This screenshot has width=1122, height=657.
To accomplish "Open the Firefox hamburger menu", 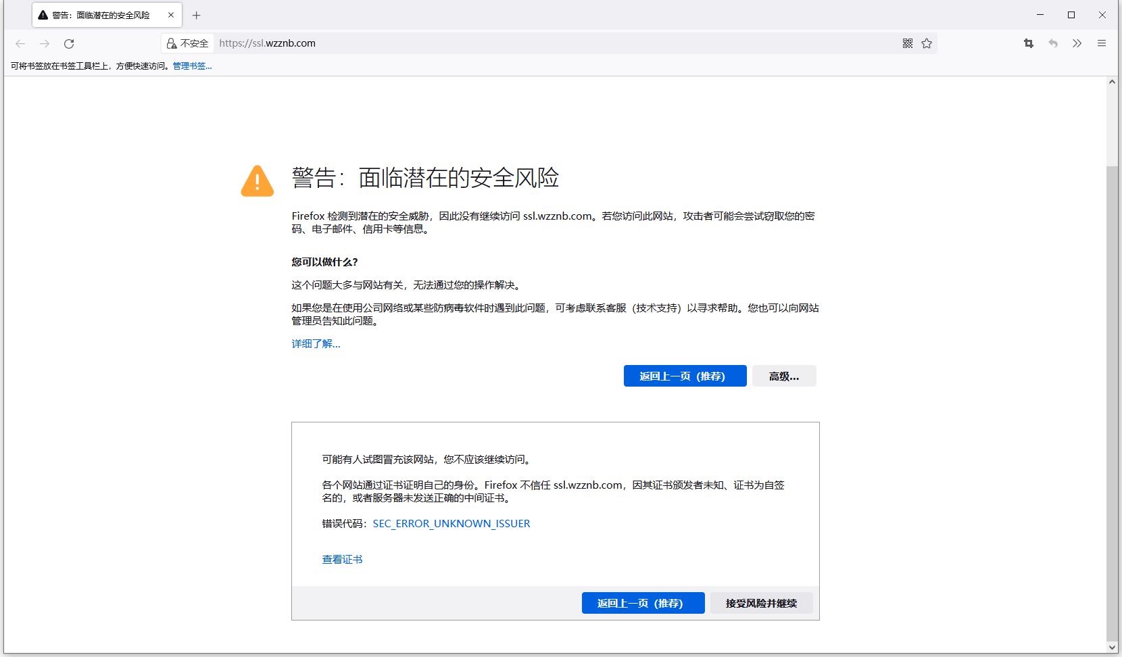I will pos(1101,43).
